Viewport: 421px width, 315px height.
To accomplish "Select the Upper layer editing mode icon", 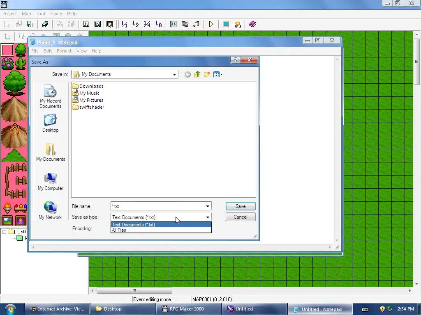I will coord(98,24).
